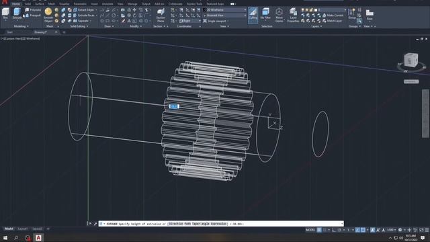Switch to the Layout1 tab
The image size is (430, 242).
(x=23, y=229)
